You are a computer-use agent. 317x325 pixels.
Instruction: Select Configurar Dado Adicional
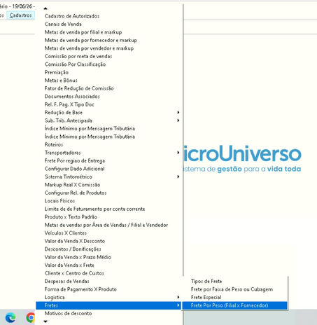click(108, 169)
